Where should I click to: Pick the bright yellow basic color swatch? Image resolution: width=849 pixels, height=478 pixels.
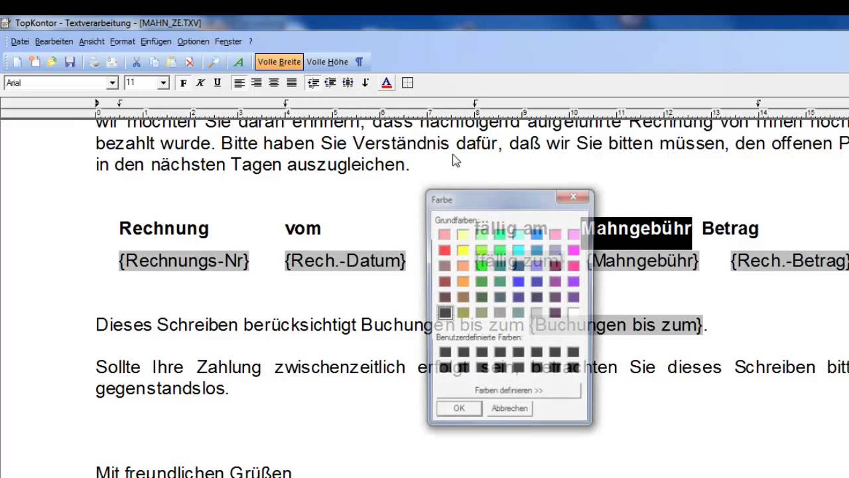coord(463,250)
